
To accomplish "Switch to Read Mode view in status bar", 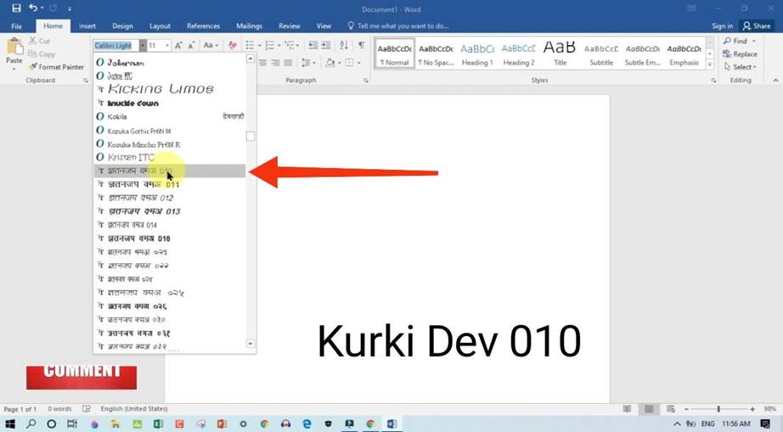I will pyautogui.click(x=628, y=409).
